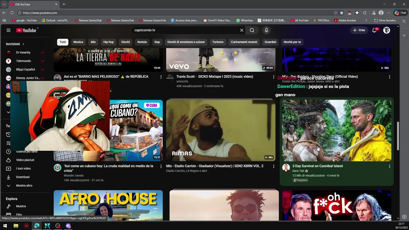The image size is (409, 230).
Task: Select Novità per te filter chip
Action: click(x=292, y=42)
